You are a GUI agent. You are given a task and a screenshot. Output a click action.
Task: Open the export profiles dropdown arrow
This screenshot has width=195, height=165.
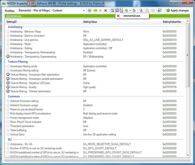[x=130, y=11]
